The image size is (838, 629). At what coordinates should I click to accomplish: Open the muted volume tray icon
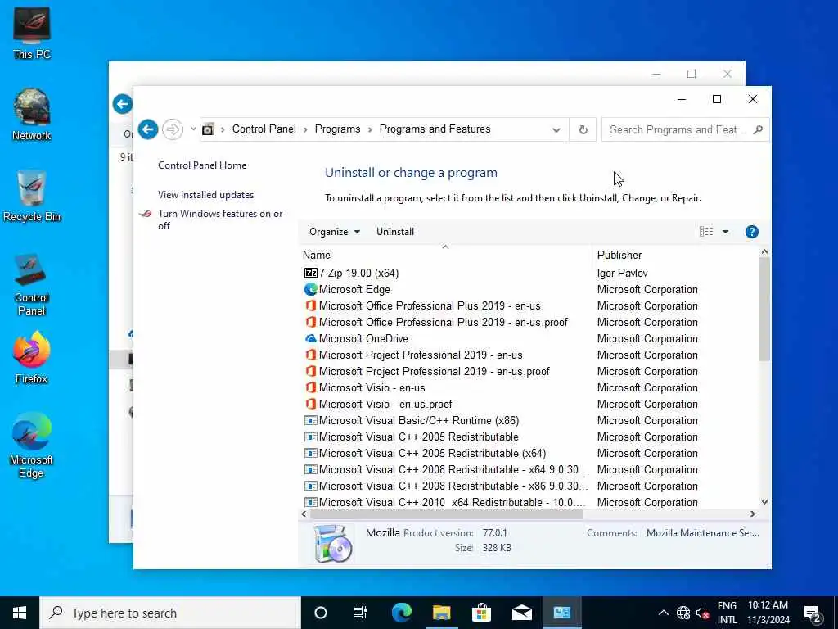tap(702, 613)
